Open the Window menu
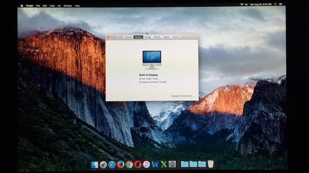309x173 pixels. tap(68, 6)
